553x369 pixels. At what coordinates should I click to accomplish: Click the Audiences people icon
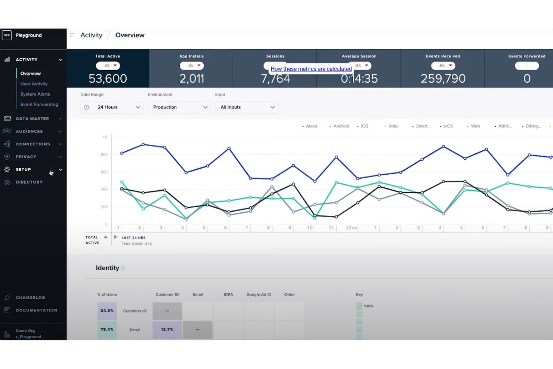click(7, 131)
